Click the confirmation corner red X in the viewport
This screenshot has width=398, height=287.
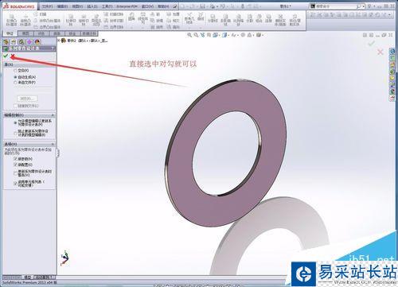[380, 52]
